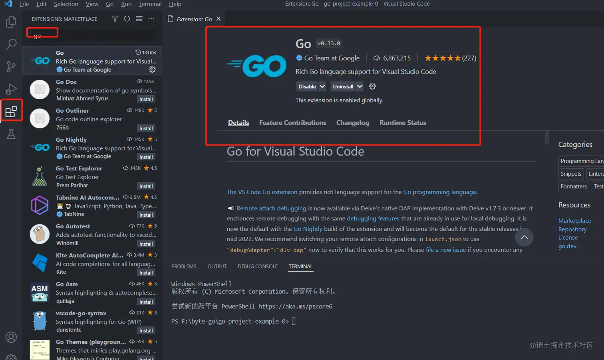This screenshot has height=360, width=604.
Task: Open the View menu
Action: 92,4
